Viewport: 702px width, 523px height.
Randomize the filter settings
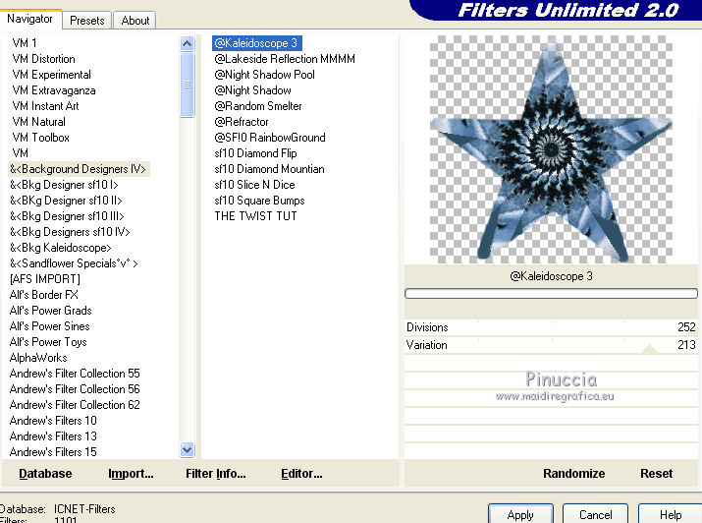574,474
